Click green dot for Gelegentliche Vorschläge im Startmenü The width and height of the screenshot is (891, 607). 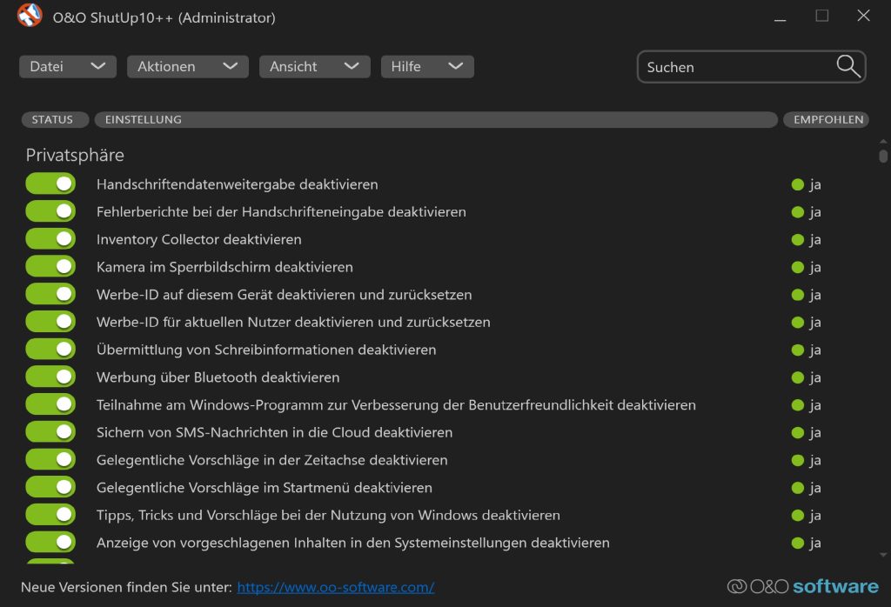(798, 488)
